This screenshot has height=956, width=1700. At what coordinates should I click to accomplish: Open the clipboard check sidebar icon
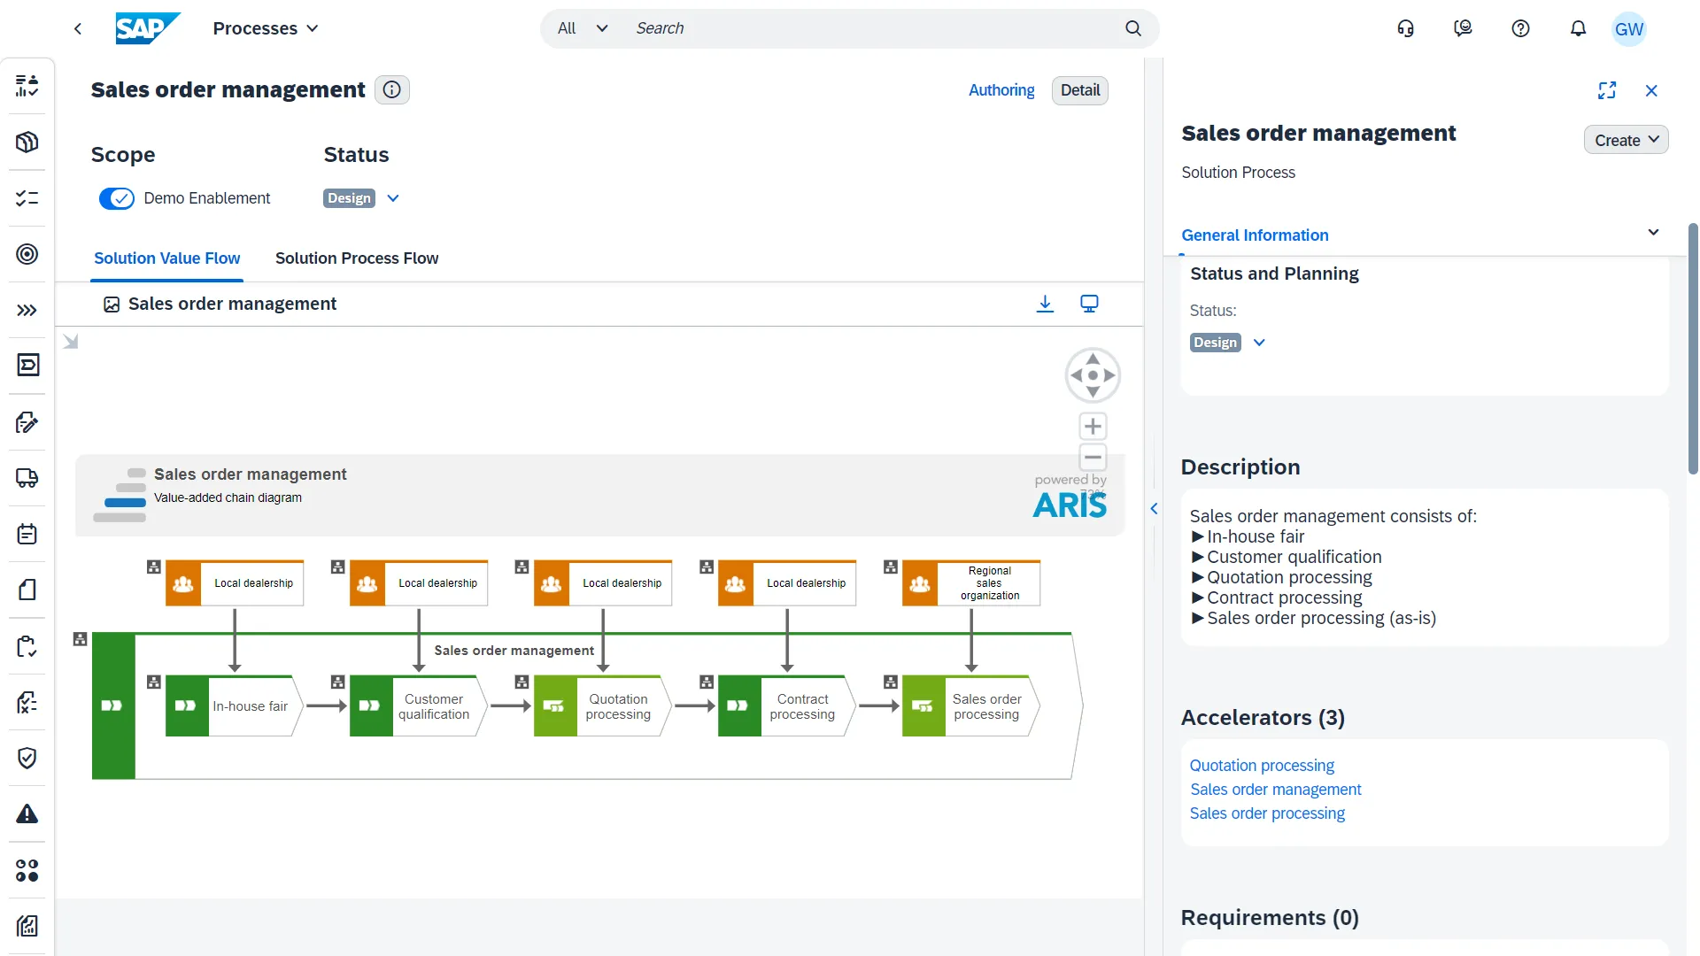pos(27,646)
